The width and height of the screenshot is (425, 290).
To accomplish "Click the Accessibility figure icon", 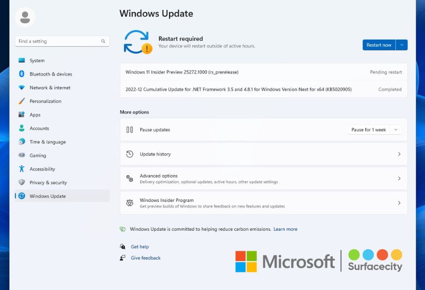I will pyautogui.click(x=22, y=169).
